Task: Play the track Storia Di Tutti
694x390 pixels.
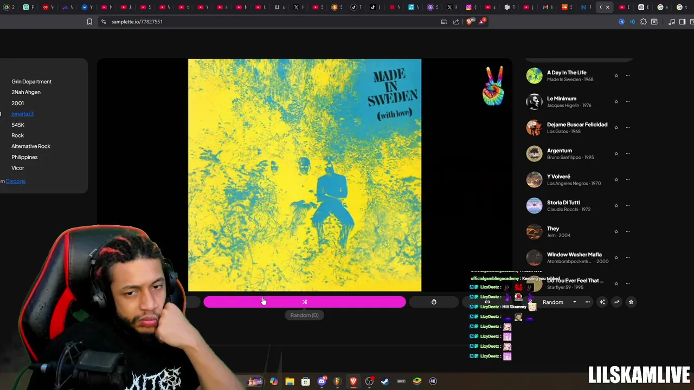Action: point(563,203)
